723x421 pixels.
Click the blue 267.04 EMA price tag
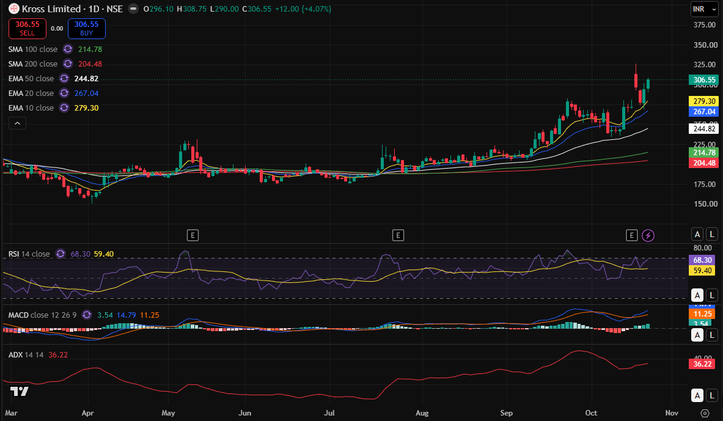point(703,112)
